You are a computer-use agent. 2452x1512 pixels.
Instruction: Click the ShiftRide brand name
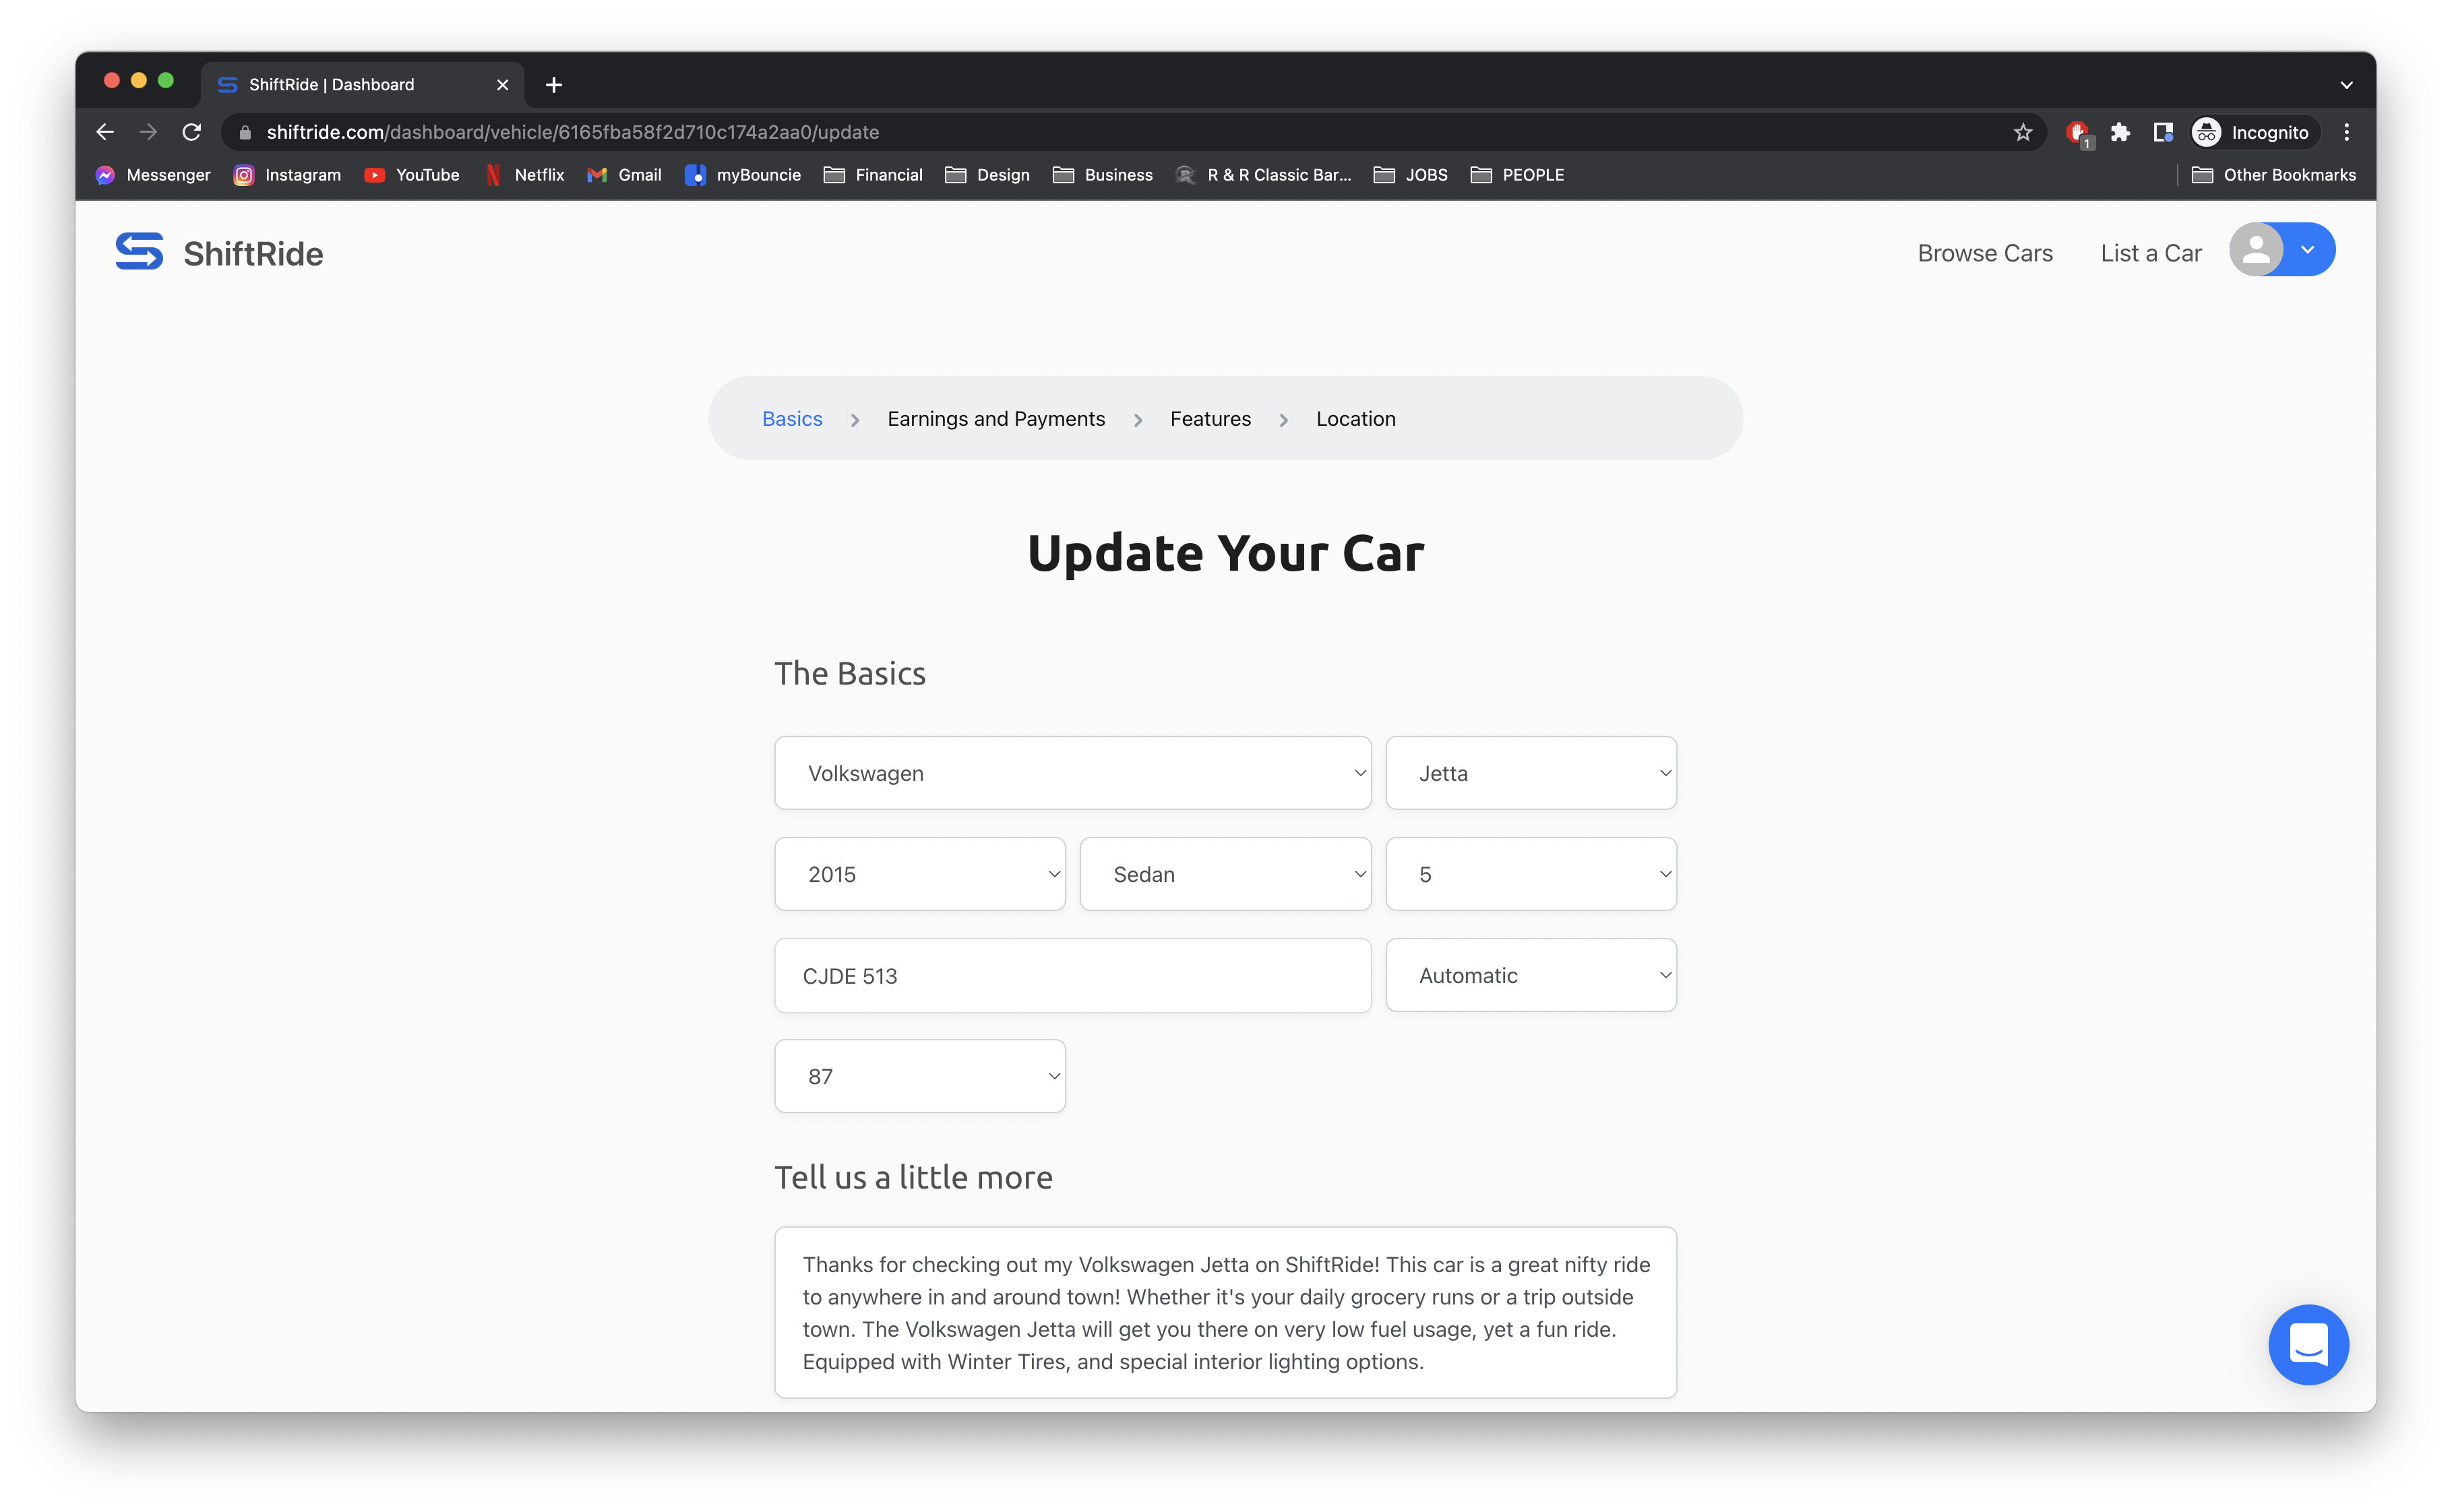[x=253, y=253]
